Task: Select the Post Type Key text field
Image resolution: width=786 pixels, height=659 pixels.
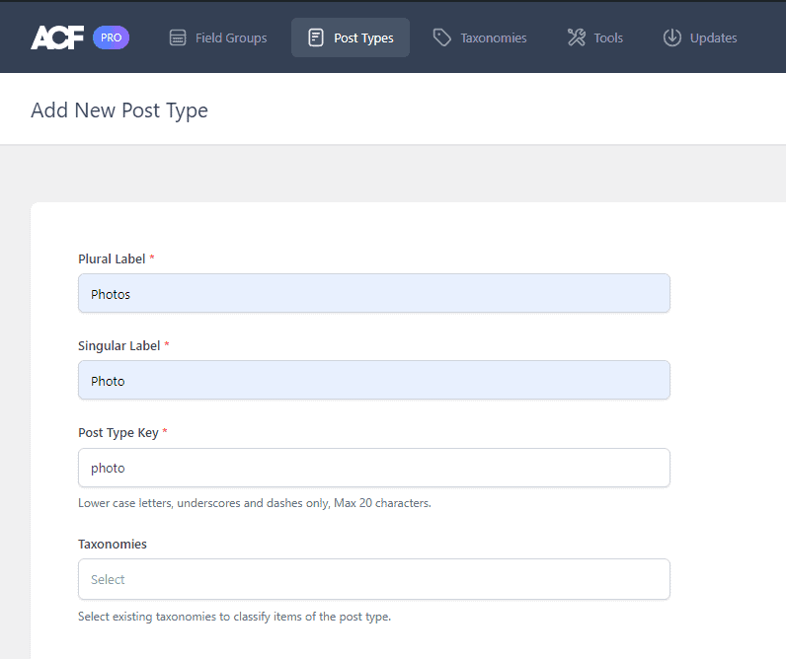Action: [373, 468]
